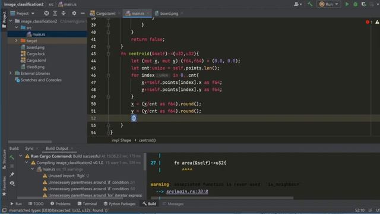Click fold marker at line 43
Screen dimensions: 380x214
tap(108, 53)
